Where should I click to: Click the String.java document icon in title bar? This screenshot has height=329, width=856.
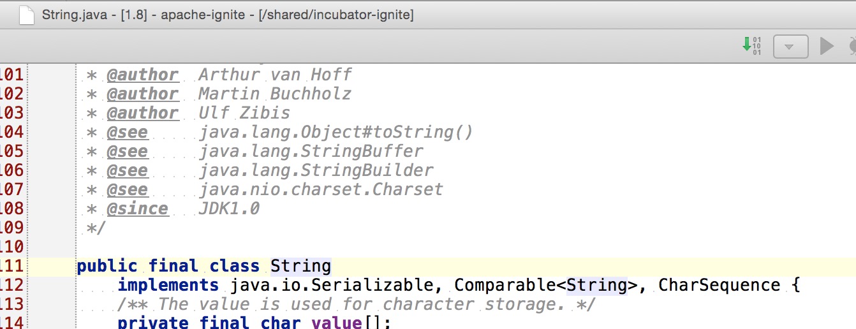26,15
